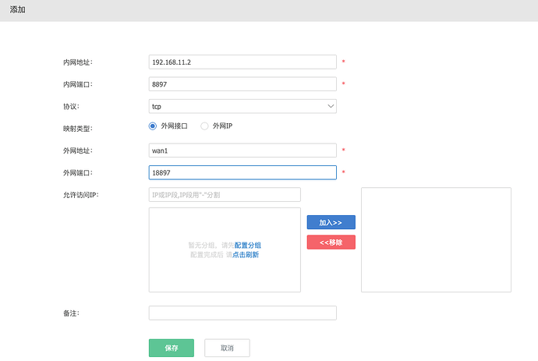
Task: Select the 外网IP radio button
Action: [x=205, y=126]
